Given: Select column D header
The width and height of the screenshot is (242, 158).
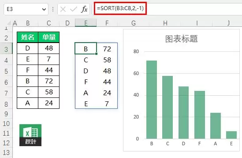Looking at the screenshot, I should pos(67,23).
